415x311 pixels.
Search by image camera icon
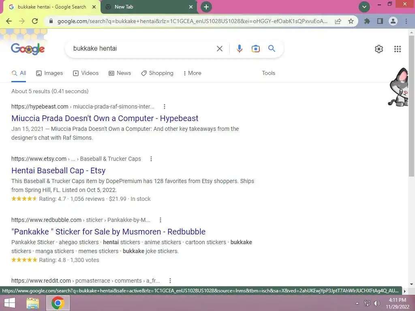(x=255, y=49)
